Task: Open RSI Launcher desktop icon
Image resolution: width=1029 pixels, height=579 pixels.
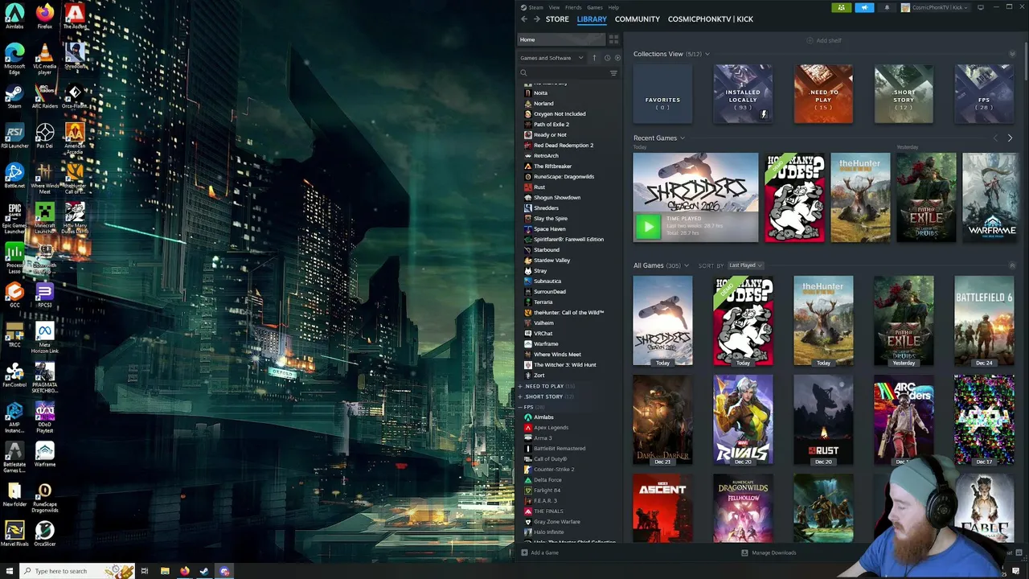Action: click(14, 135)
